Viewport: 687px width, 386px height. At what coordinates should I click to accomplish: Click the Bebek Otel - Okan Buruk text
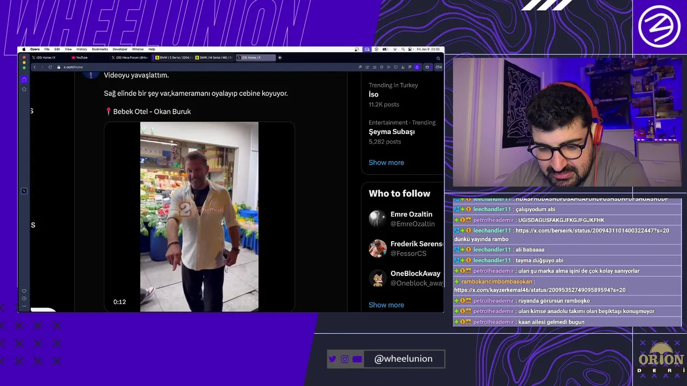[x=152, y=112]
